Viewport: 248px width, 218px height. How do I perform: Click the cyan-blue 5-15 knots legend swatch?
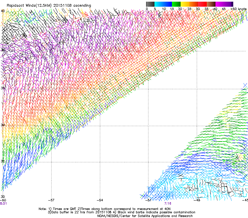coord(163,4)
